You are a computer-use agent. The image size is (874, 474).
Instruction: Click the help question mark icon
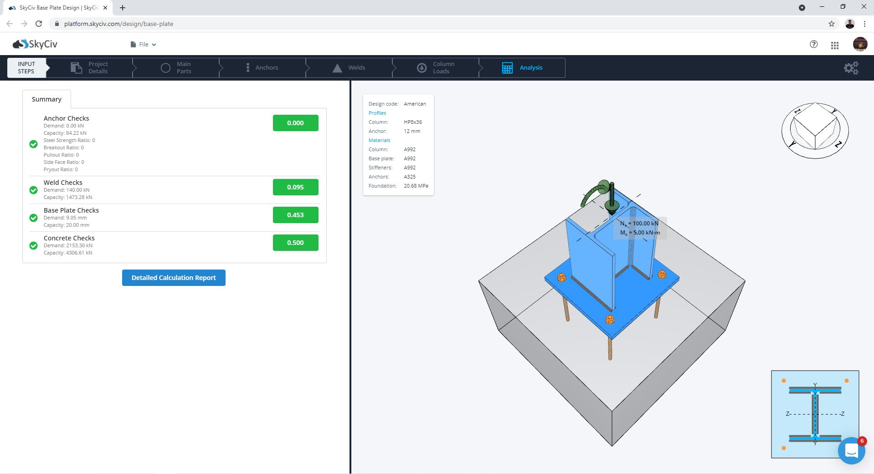coord(813,44)
